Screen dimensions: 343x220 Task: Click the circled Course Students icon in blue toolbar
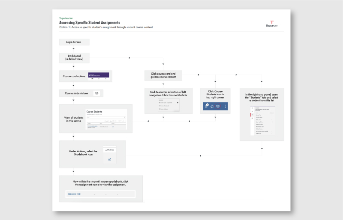218,106
